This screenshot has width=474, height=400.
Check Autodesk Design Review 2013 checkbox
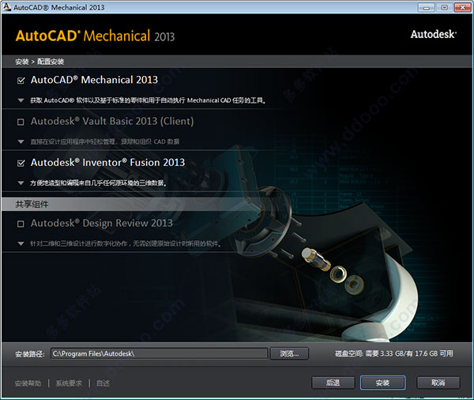[x=21, y=224]
